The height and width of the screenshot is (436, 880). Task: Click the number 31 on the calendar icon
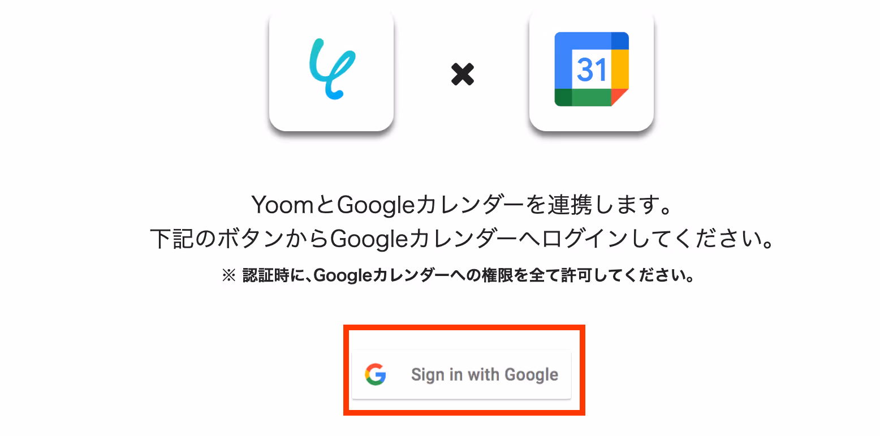point(592,70)
